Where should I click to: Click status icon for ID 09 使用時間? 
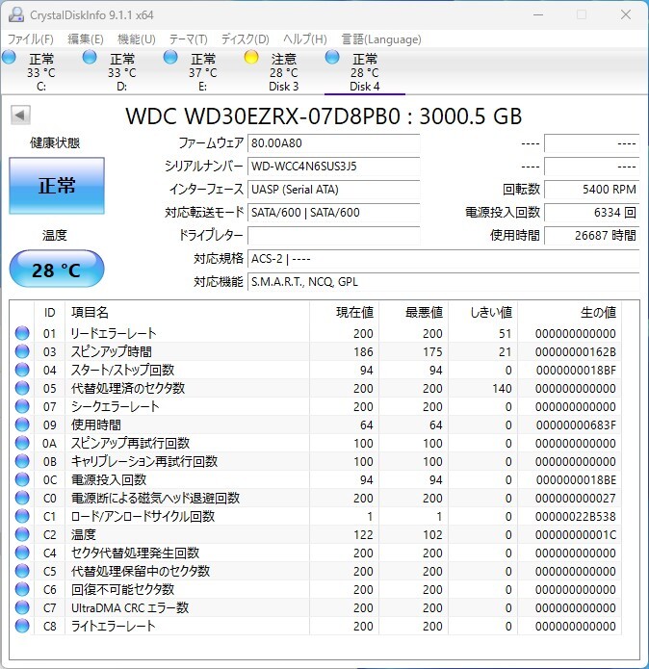click(22, 425)
